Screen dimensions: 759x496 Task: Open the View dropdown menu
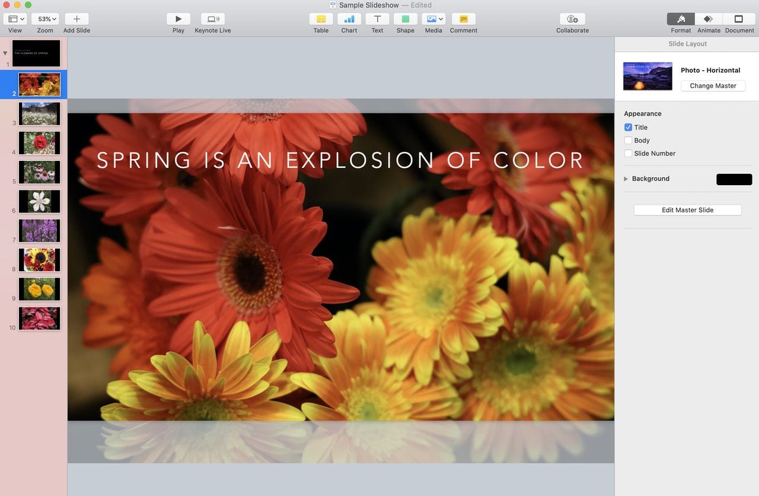pos(15,19)
